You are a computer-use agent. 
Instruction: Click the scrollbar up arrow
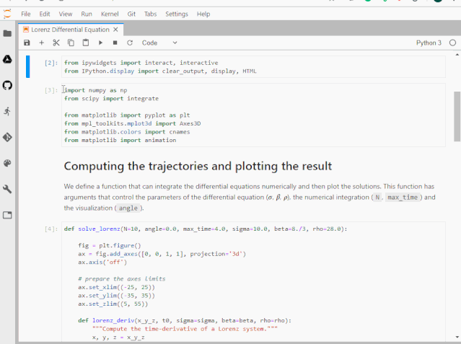coord(457,55)
